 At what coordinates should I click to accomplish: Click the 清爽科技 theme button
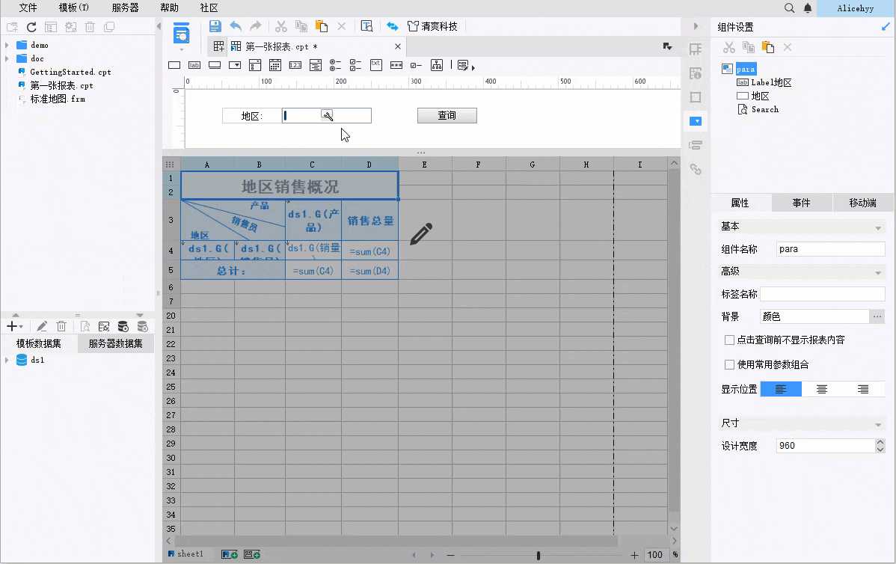(x=432, y=26)
